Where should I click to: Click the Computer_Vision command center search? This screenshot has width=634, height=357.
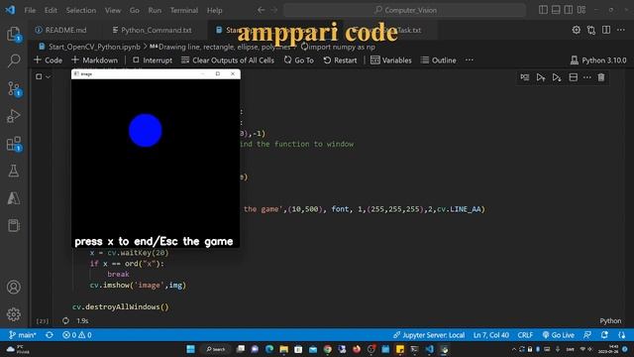[x=404, y=10]
